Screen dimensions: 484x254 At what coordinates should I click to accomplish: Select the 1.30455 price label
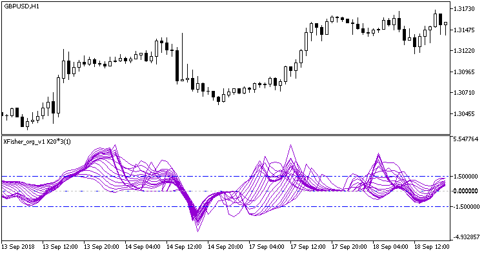pyautogui.click(x=464, y=113)
